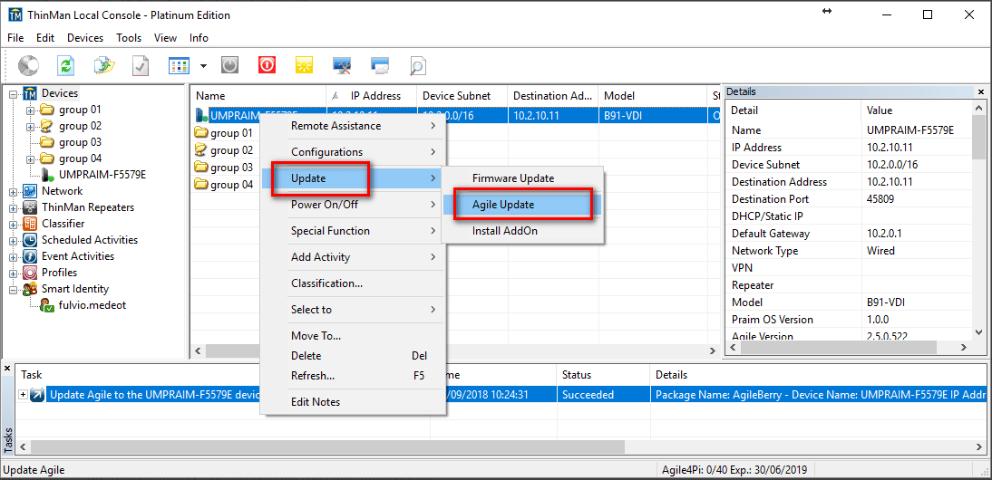Expand group 04 in the tree

click(30, 159)
